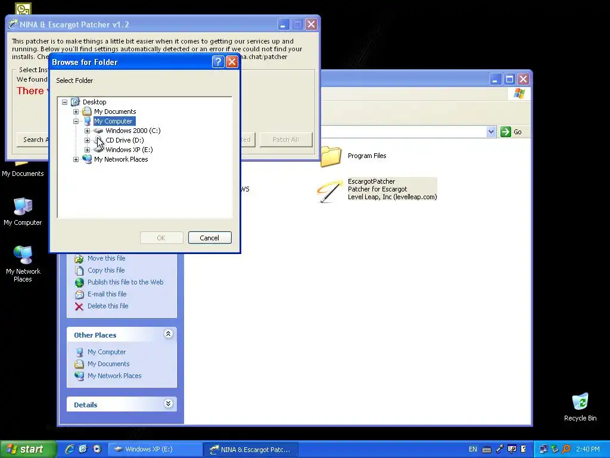Viewport: 610px width, 458px height.
Task: Go to My Computer in Other Places
Action: click(107, 352)
